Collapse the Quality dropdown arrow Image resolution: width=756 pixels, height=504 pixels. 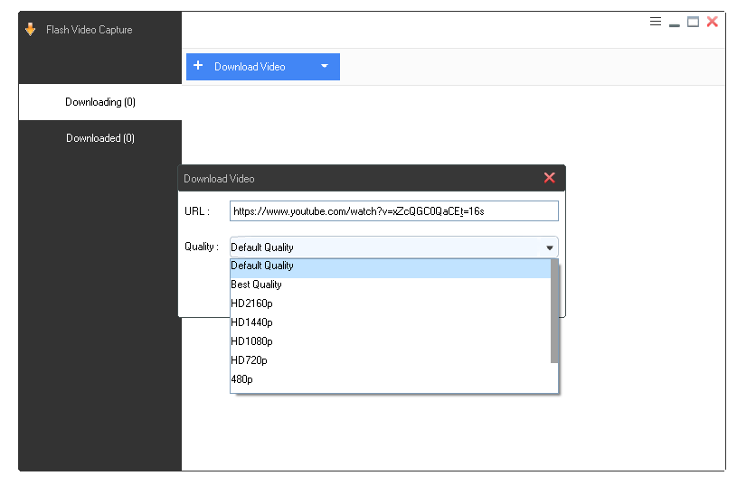coord(549,247)
